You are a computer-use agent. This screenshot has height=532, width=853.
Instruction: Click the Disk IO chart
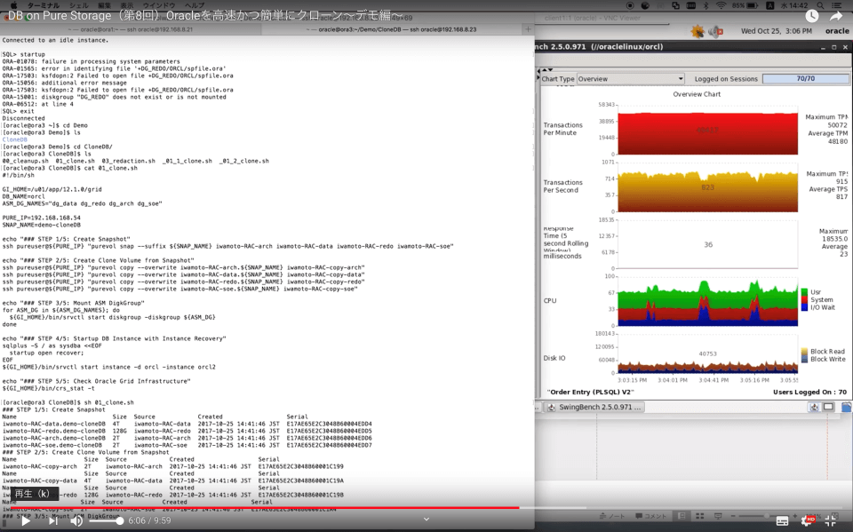pos(708,353)
